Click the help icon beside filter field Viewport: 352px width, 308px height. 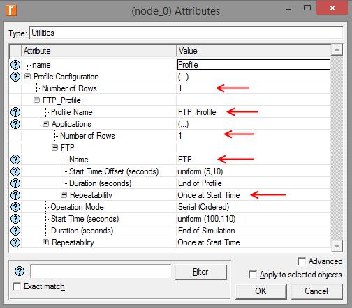tap(20, 271)
